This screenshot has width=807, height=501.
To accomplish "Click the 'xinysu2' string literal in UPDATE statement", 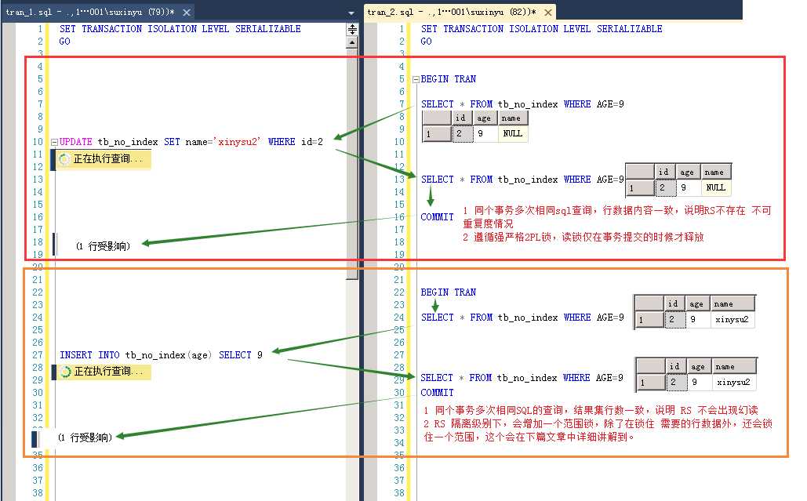I will tap(238, 141).
